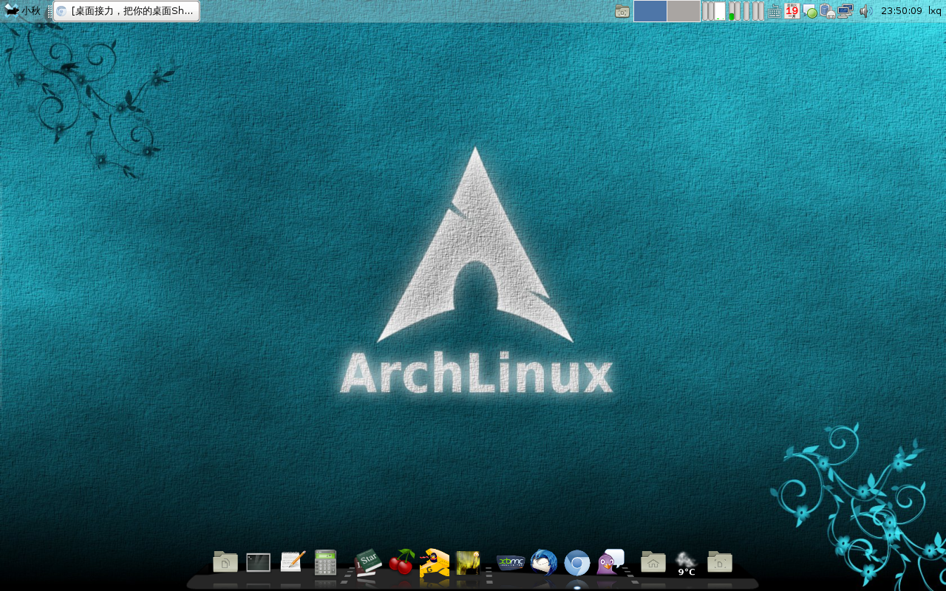
Task: Open the yellow-green picture dock icon
Action: coord(468,562)
